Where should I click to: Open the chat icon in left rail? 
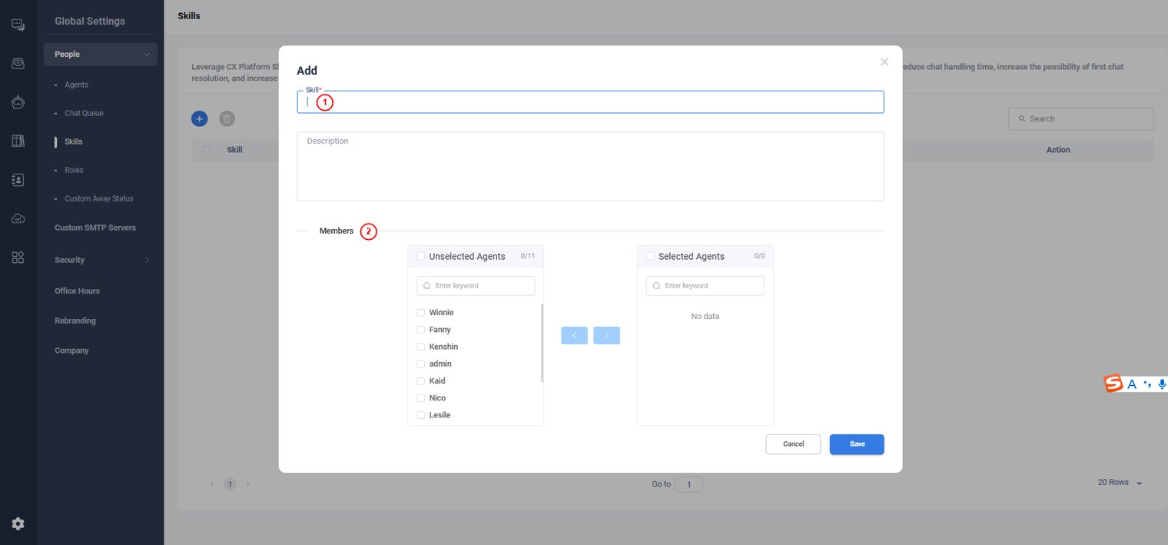pyautogui.click(x=18, y=25)
